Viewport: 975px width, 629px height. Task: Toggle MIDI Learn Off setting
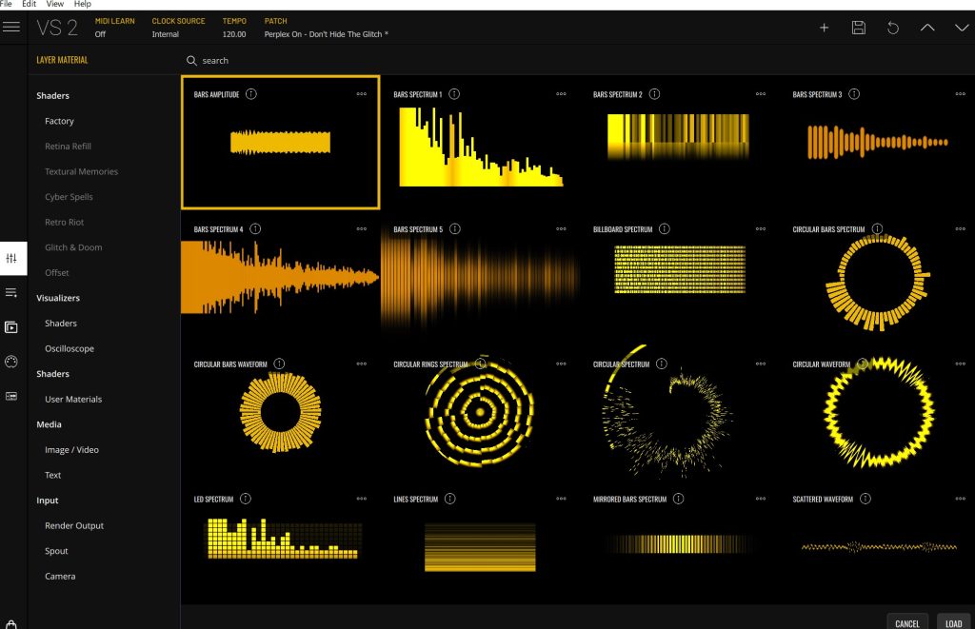click(x=101, y=34)
